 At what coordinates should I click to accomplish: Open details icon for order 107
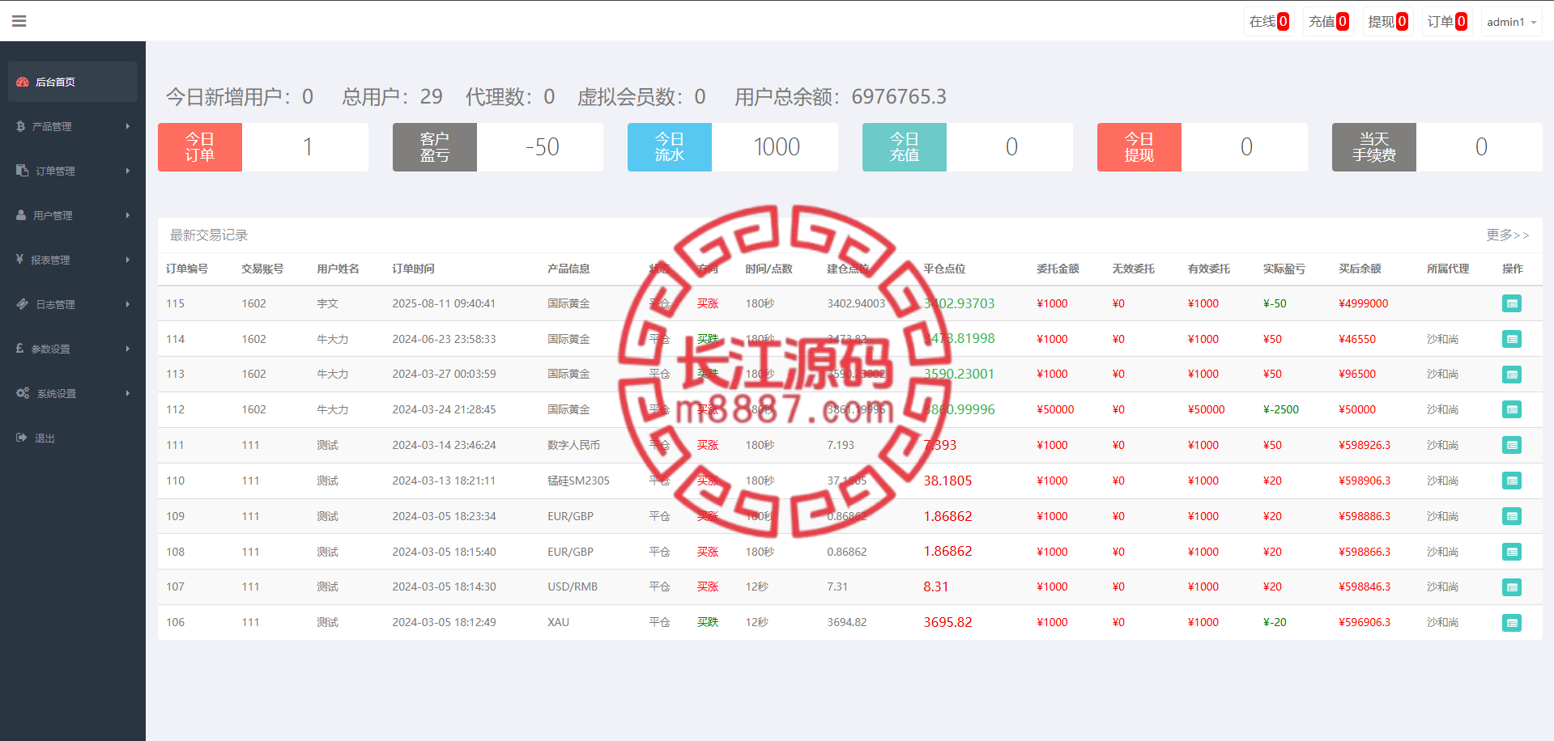[x=1511, y=587]
